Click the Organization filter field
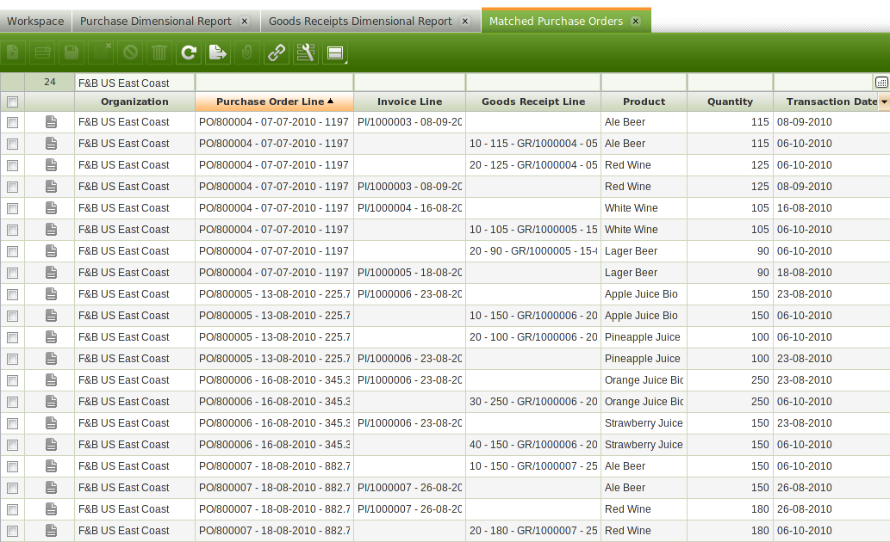This screenshot has width=890, height=542. click(134, 83)
